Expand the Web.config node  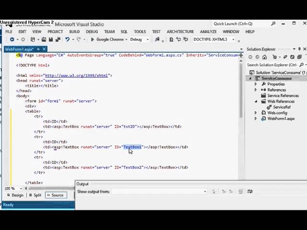point(256,113)
